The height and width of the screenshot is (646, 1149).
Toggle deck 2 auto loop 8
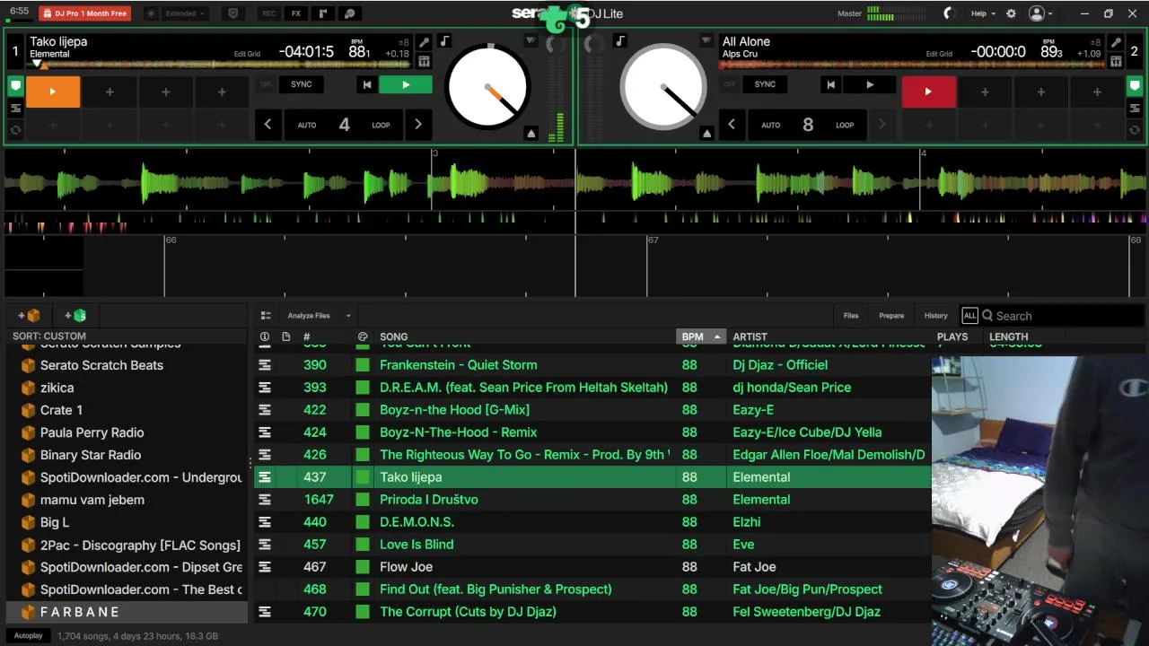point(808,125)
